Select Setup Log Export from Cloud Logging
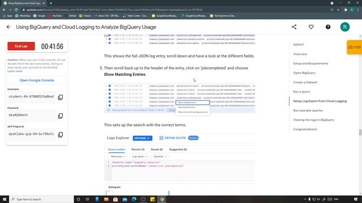The image size is (362, 203). 320,101
